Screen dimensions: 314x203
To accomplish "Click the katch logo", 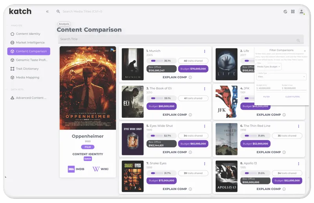I will [20, 11].
